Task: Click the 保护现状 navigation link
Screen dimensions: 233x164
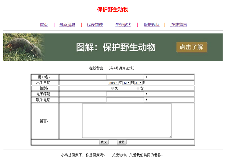Action: tap(152, 25)
